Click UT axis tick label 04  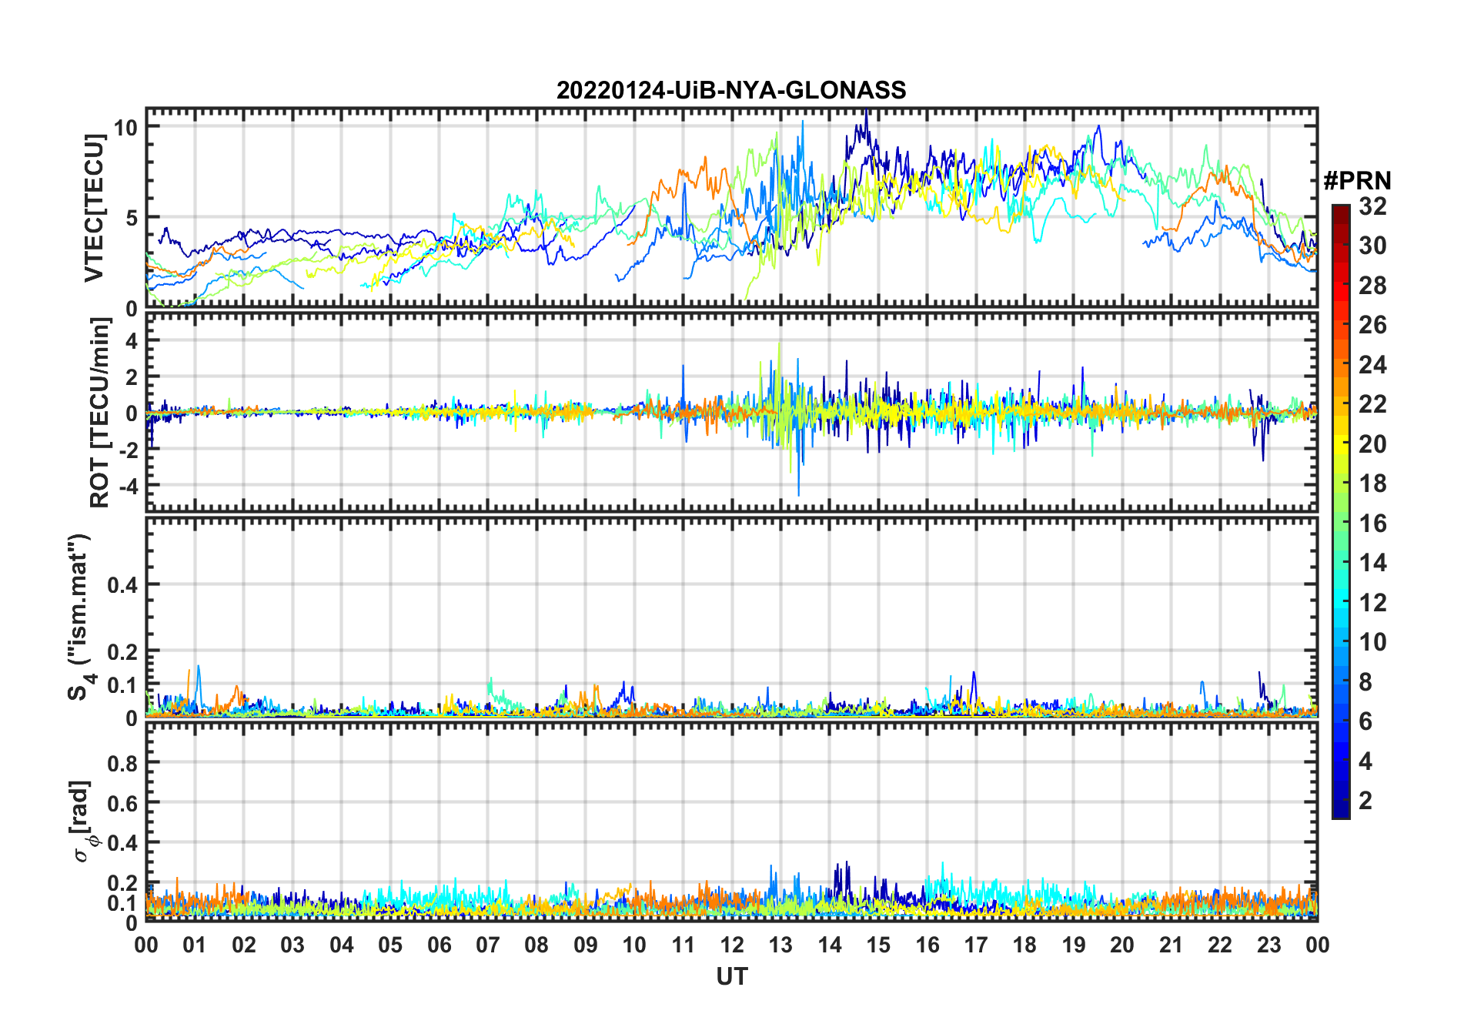[342, 945]
